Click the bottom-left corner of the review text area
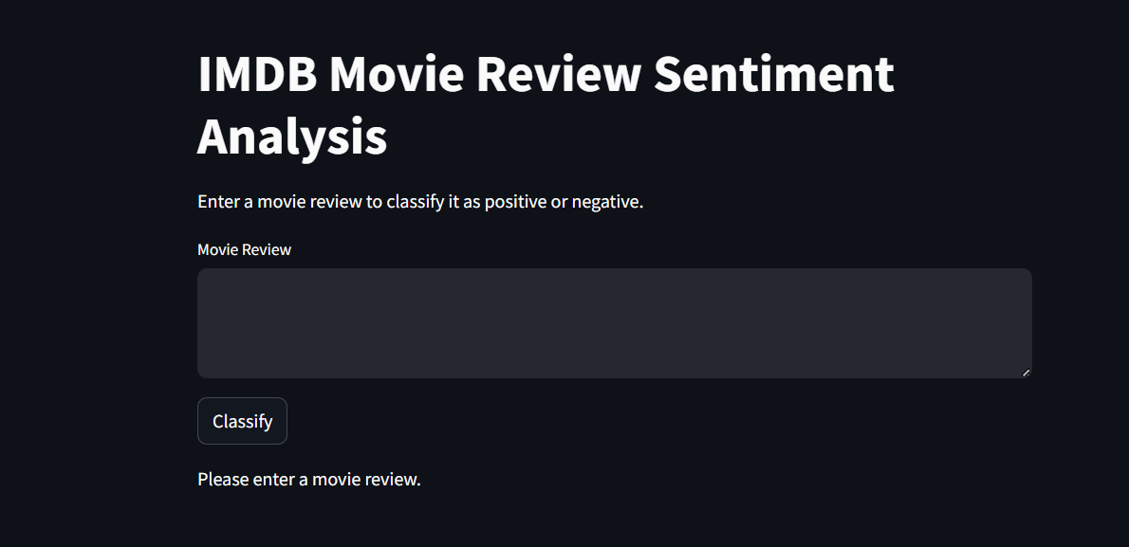Image resolution: width=1129 pixels, height=547 pixels. pos(203,373)
